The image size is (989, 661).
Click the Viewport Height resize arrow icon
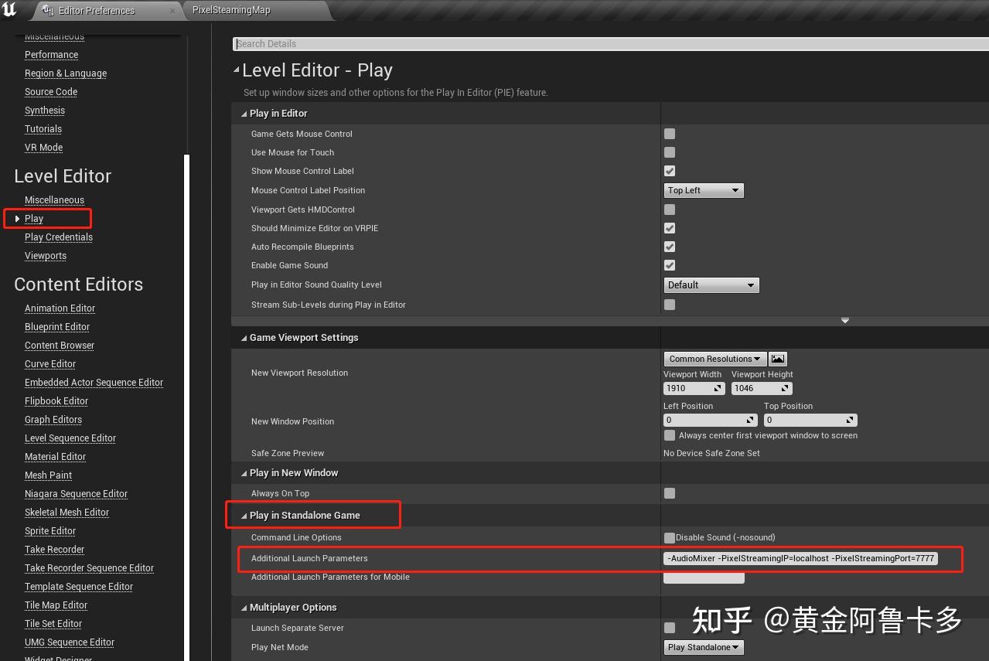point(784,388)
